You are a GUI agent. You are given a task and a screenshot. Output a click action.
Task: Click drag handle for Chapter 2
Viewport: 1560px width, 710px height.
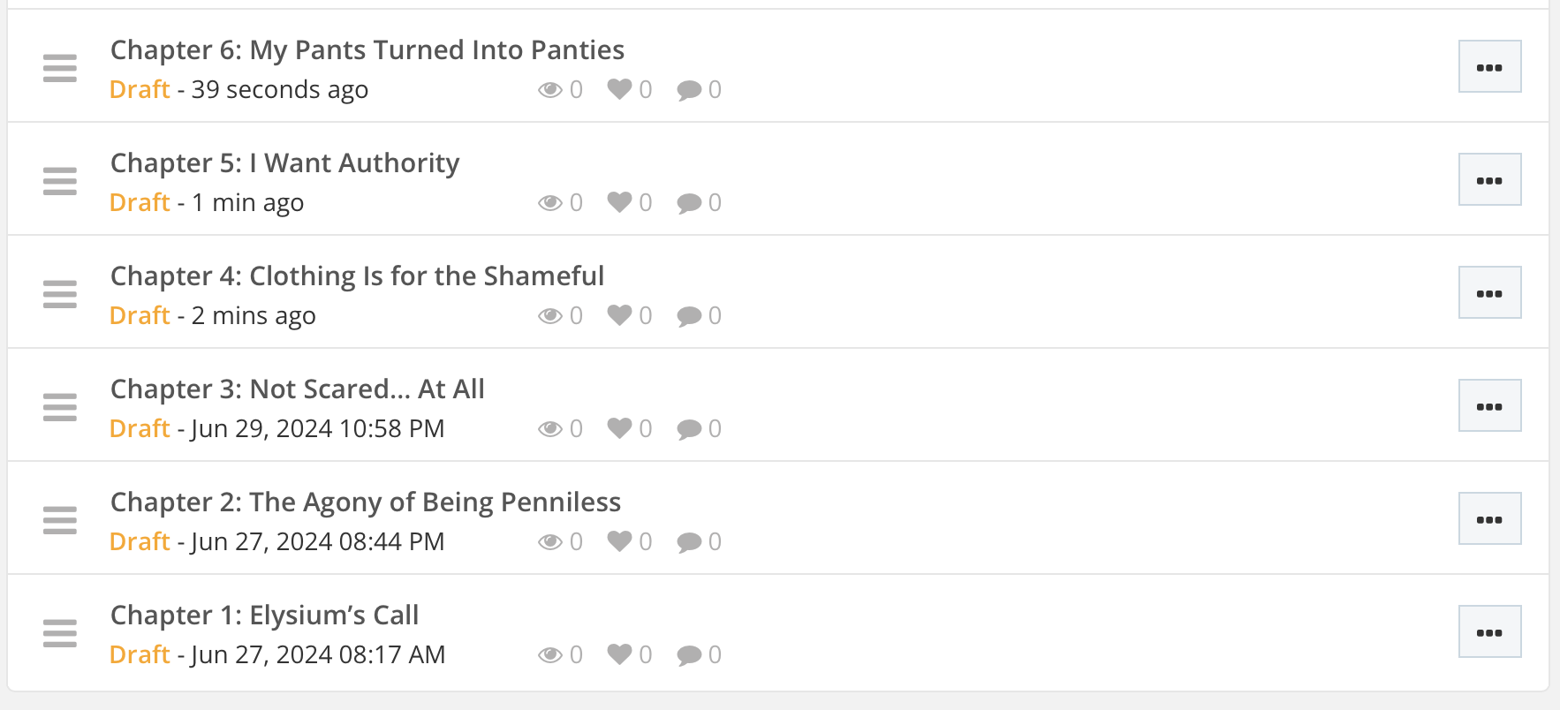[x=60, y=520]
